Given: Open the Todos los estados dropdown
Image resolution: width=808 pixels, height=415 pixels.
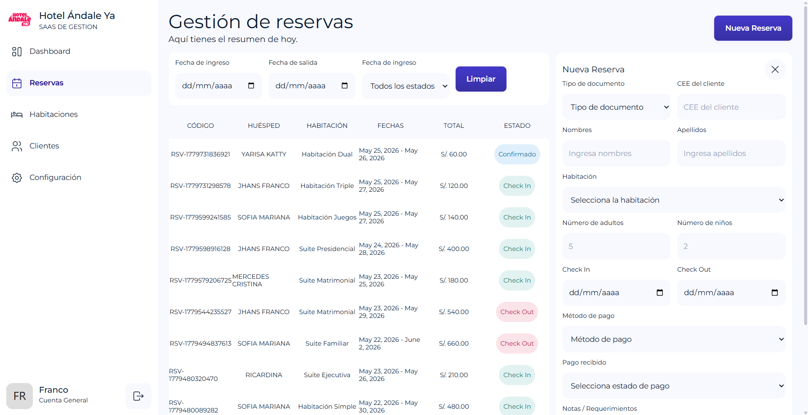Looking at the screenshot, I should (x=405, y=86).
